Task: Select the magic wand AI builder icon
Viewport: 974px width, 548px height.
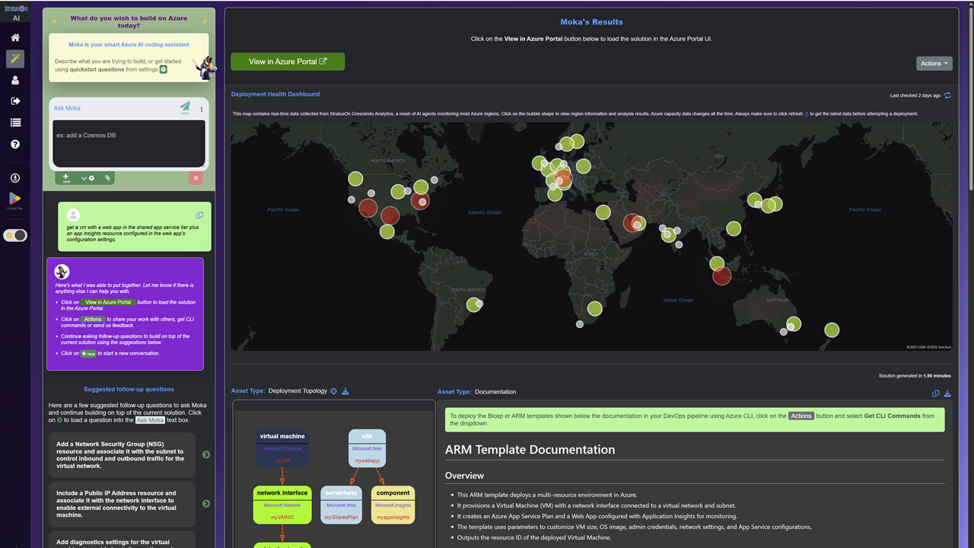Action: click(x=15, y=59)
